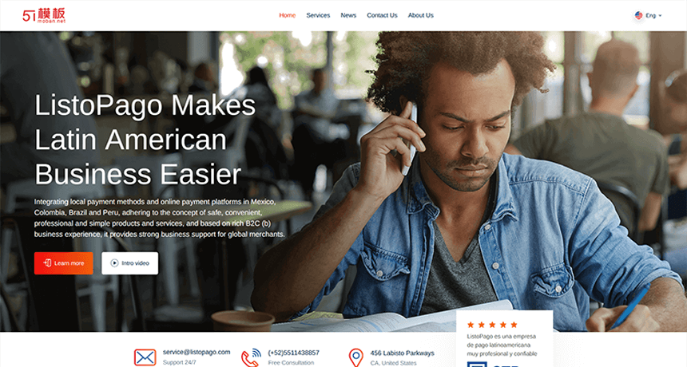Click the red phone icon
The width and height of the screenshot is (687, 367).
[x=251, y=357]
